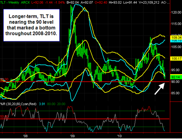The width and height of the screenshot is (182, 139).
Task: Click the 105.00 price axis label
Action: click(176, 47)
